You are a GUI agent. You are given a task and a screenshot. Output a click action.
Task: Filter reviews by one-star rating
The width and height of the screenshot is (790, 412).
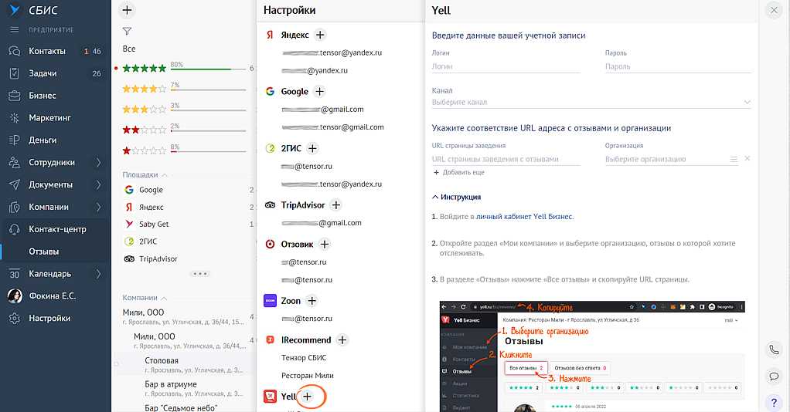pos(145,149)
